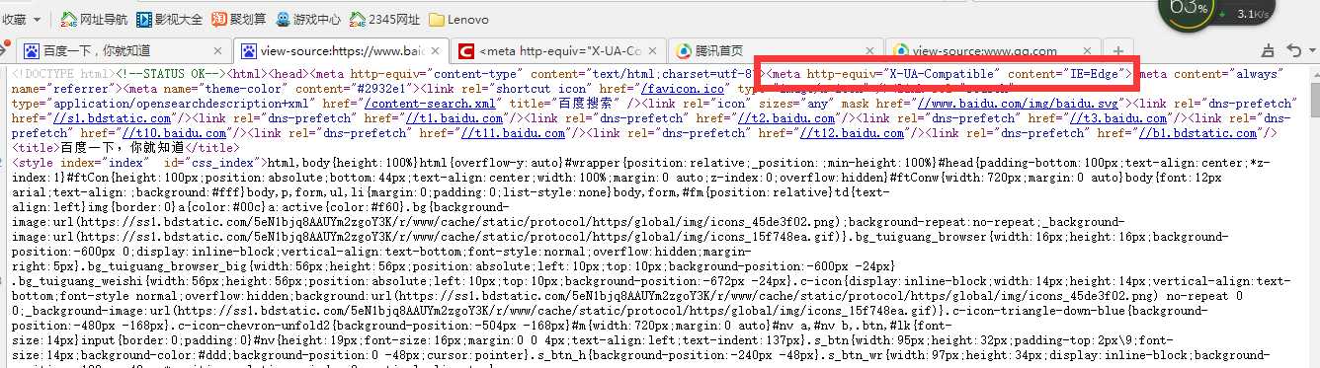
Task: Open the 游戏中心 bookmark
Action: [x=308, y=19]
